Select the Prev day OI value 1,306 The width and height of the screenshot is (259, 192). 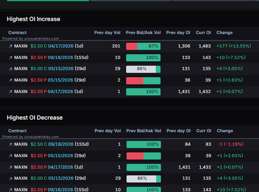(x=184, y=46)
